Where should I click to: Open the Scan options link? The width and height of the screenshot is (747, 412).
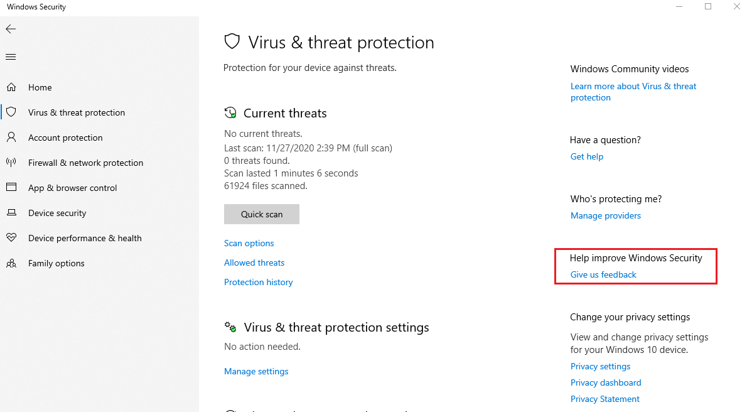click(x=249, y=243)
